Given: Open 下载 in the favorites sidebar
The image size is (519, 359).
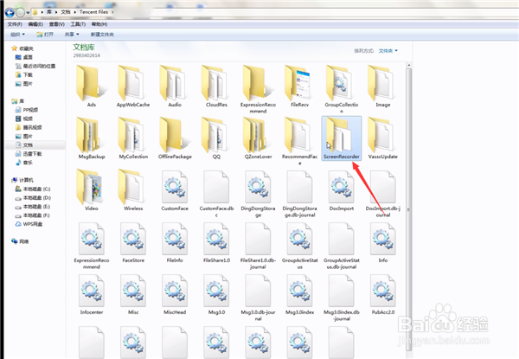Looking at the screenshot, I should pyautogui.click(x=24, y=74).
